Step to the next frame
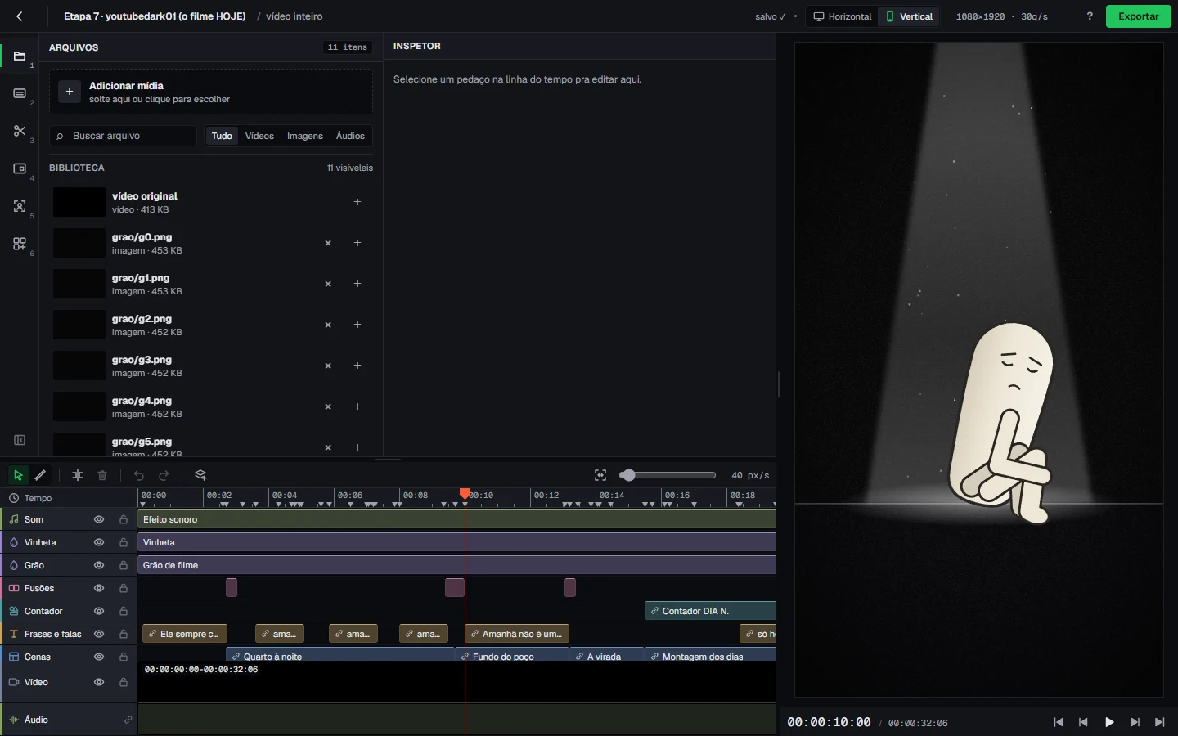This screenshot has height=736, width=1178. coord(1135,722)
